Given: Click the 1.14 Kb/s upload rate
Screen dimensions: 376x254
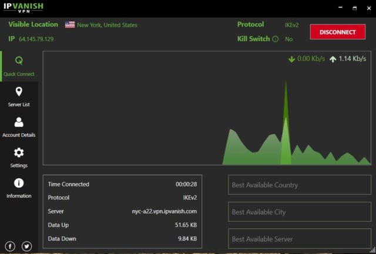Looking at the screenshot, I should pyautogui.click(x=352, y=59).
